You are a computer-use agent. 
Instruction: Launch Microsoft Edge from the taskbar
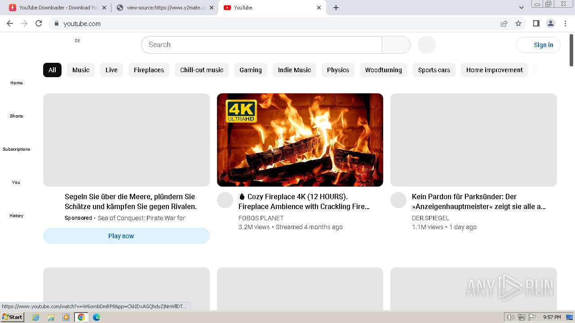pyautogui.click(x=96, y=317)
